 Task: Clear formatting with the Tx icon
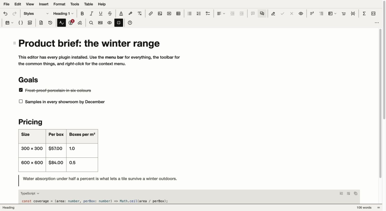click(x=140, y=14)
